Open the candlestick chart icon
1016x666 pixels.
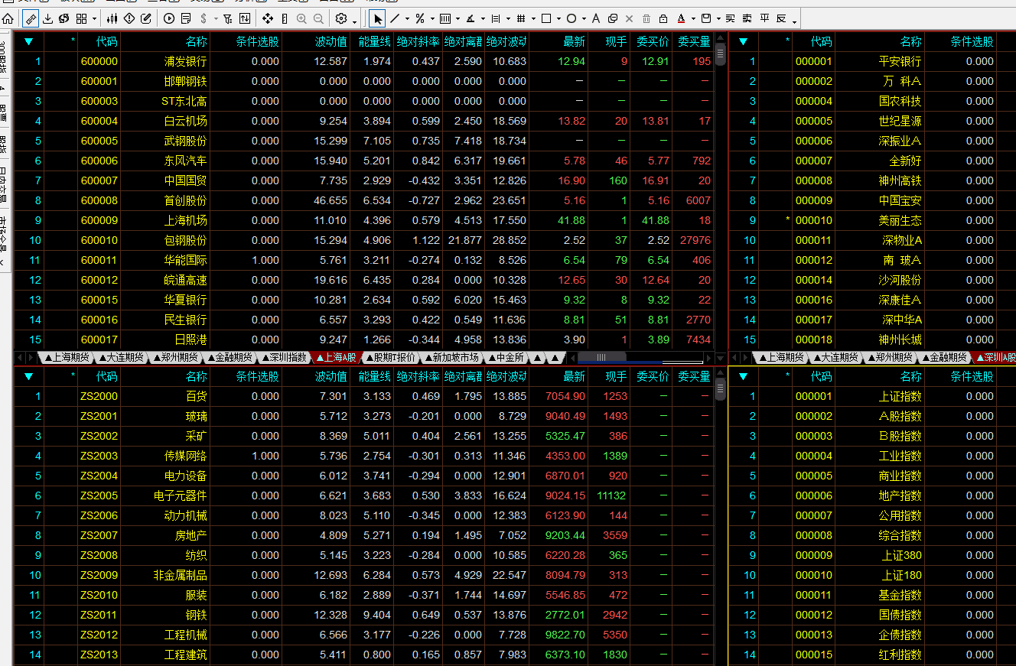click(x=112, y=18)
